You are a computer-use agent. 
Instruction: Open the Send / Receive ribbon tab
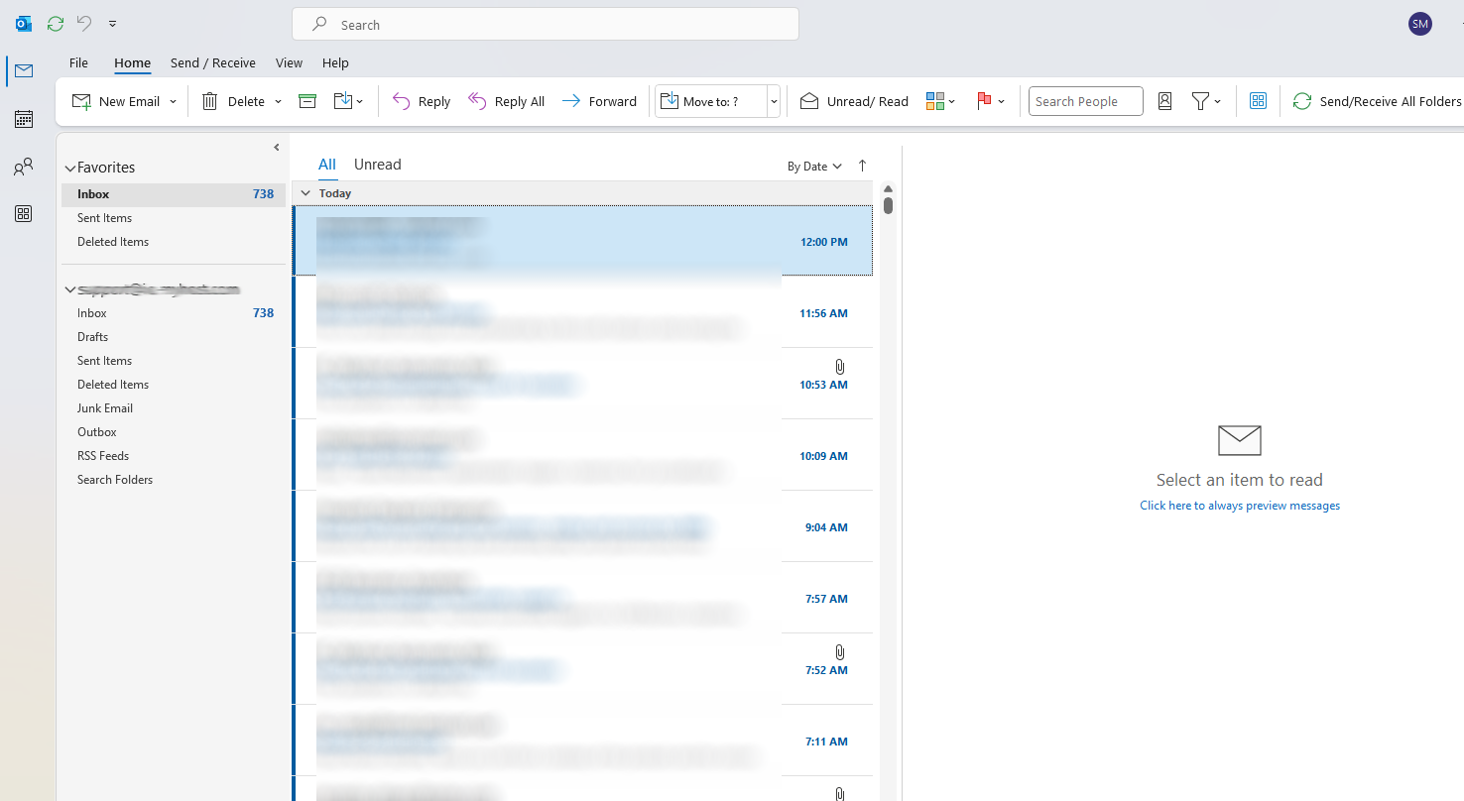coord(212,62)
